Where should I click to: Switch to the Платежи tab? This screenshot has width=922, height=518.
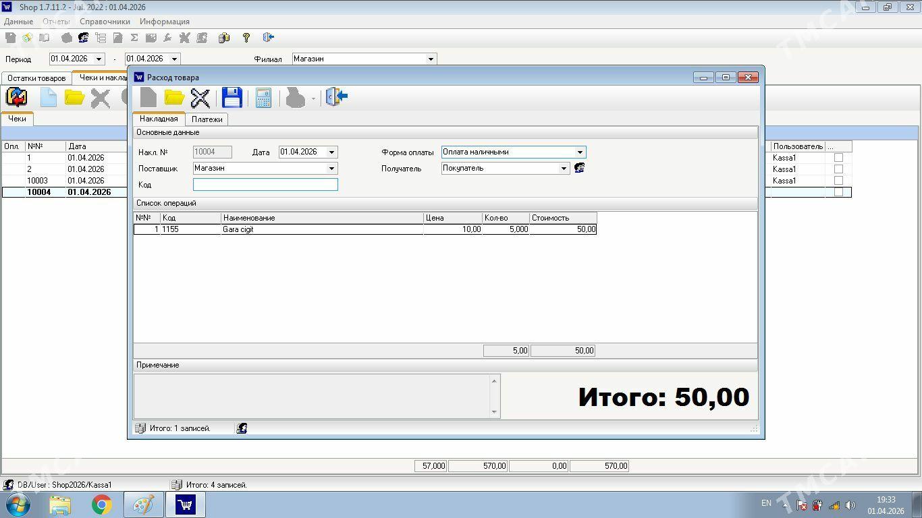207,119
